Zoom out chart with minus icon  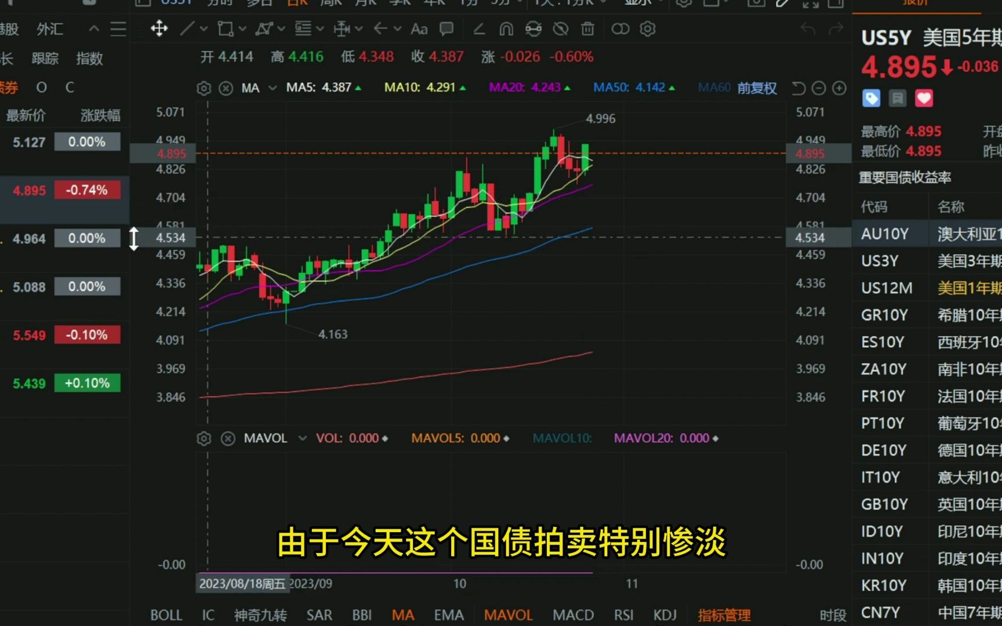(819, 88)
